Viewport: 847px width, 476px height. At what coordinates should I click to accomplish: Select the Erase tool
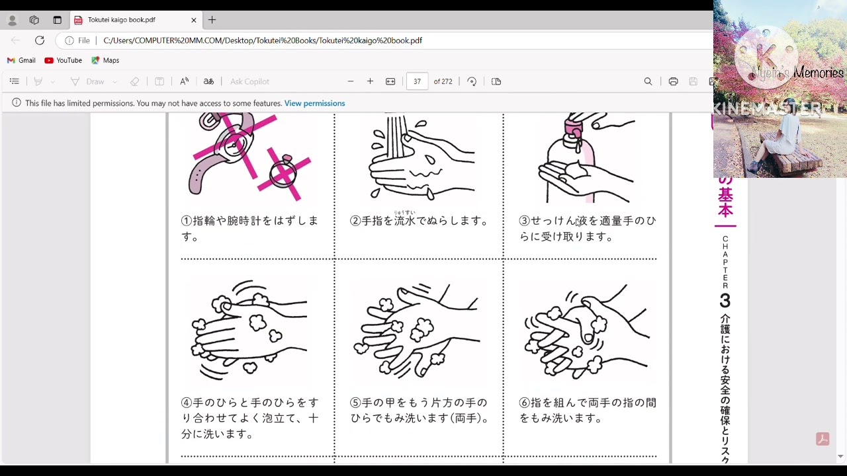134,81
